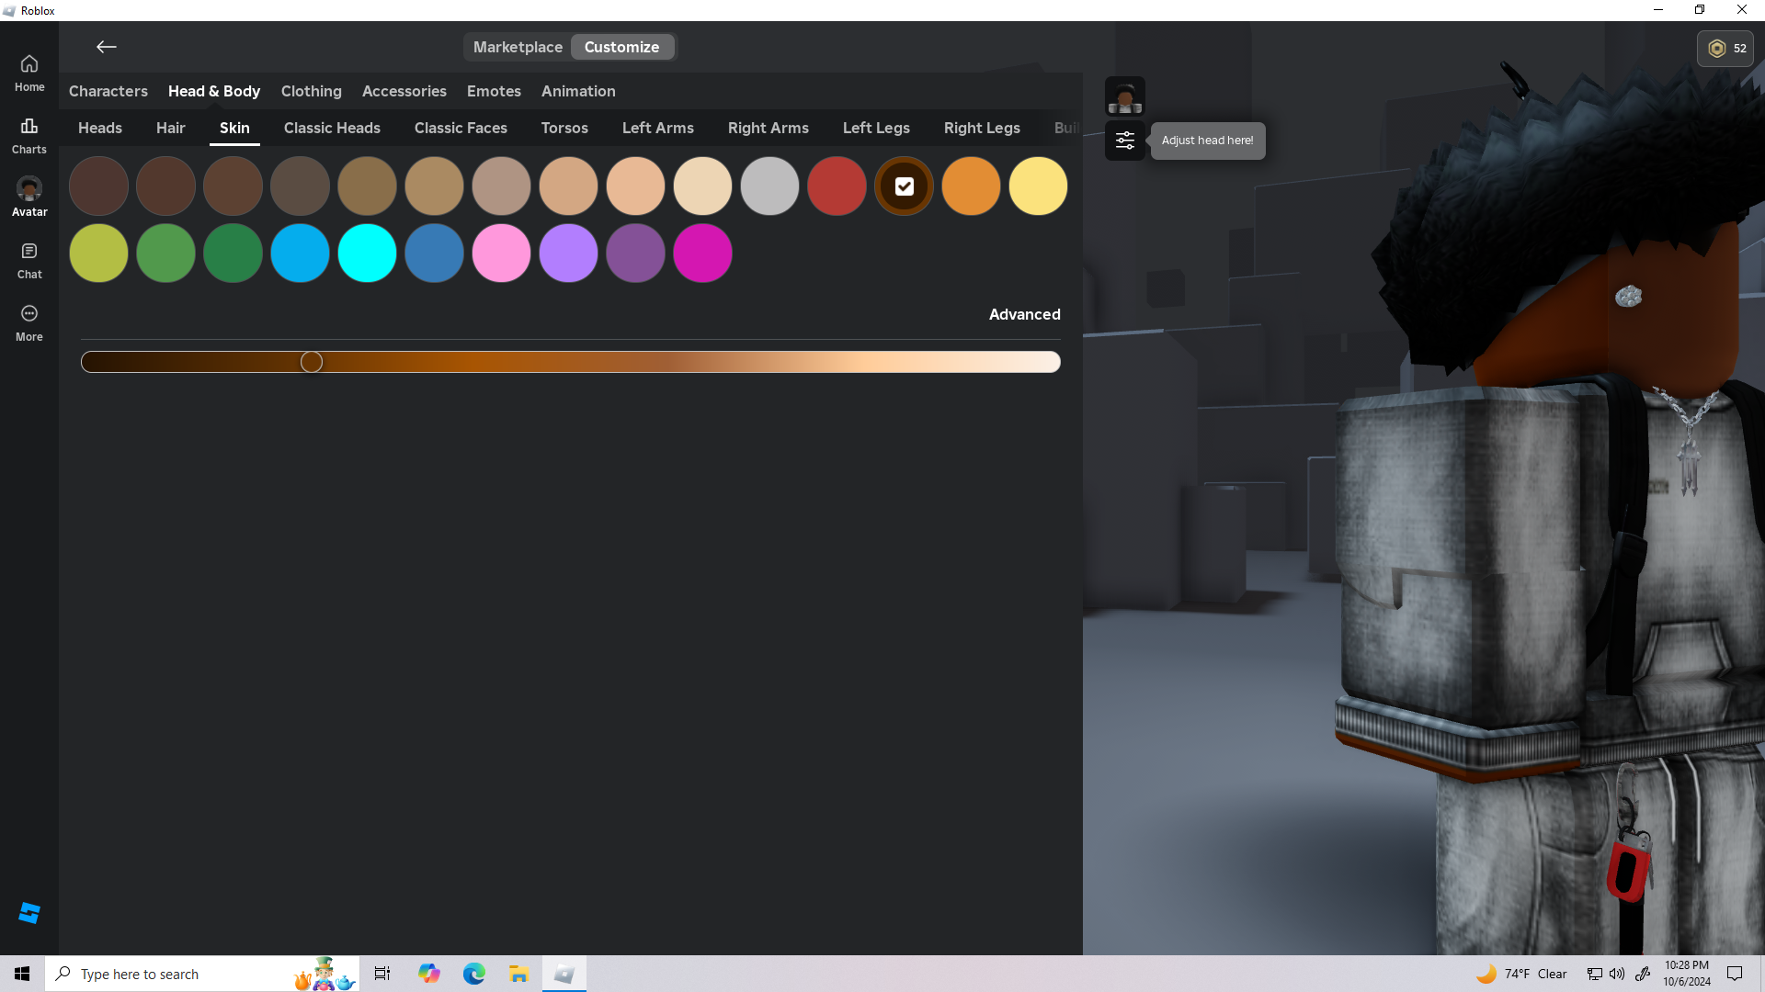Open the Clothing category tab

[x=311, y=91]
